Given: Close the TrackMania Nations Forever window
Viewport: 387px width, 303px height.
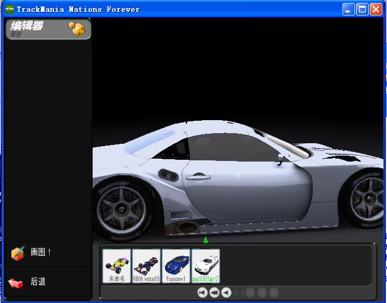Looking at the screenshot, I should click(376, 9).
